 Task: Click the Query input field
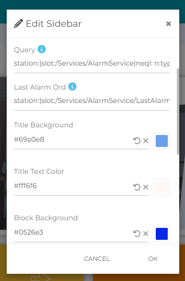[92, 64]
